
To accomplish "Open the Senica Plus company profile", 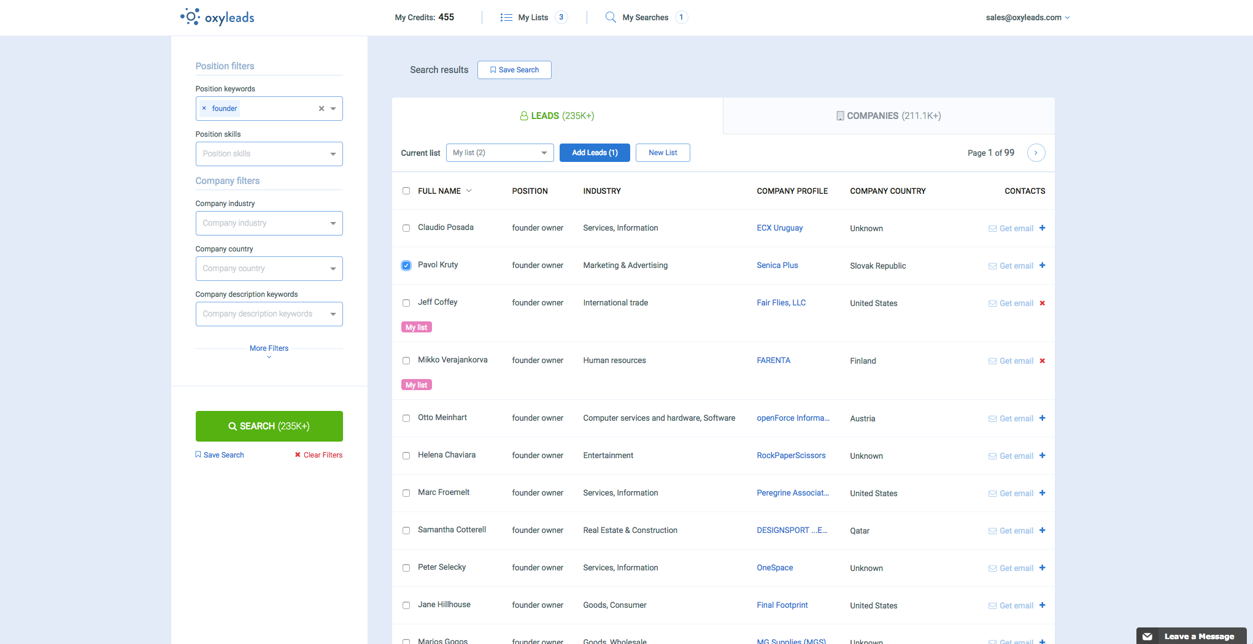I will tap(777, 266).
